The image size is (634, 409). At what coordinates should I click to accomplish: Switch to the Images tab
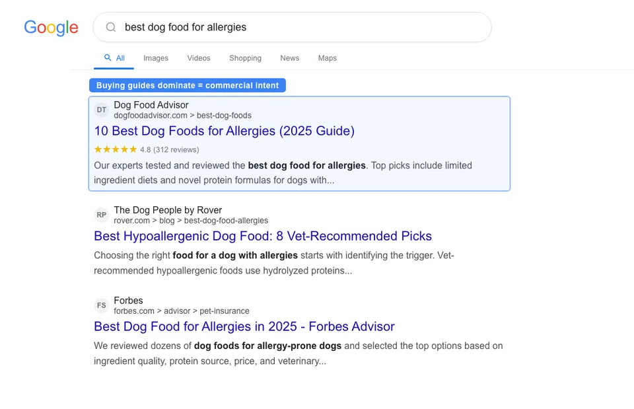[156, 58]
